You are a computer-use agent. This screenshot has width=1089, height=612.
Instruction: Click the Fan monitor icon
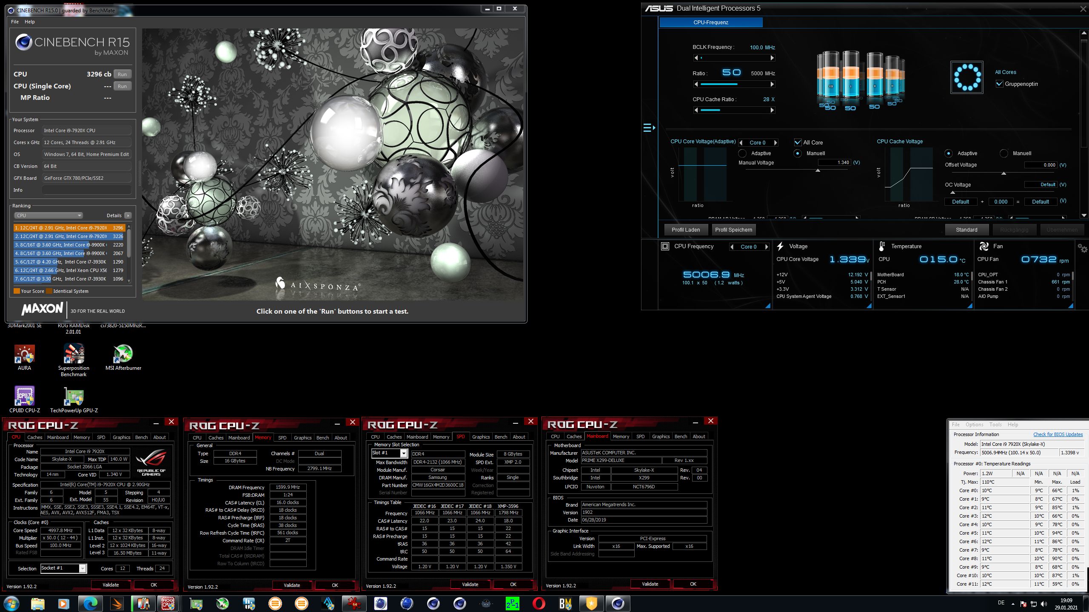(x=984, y=246)
